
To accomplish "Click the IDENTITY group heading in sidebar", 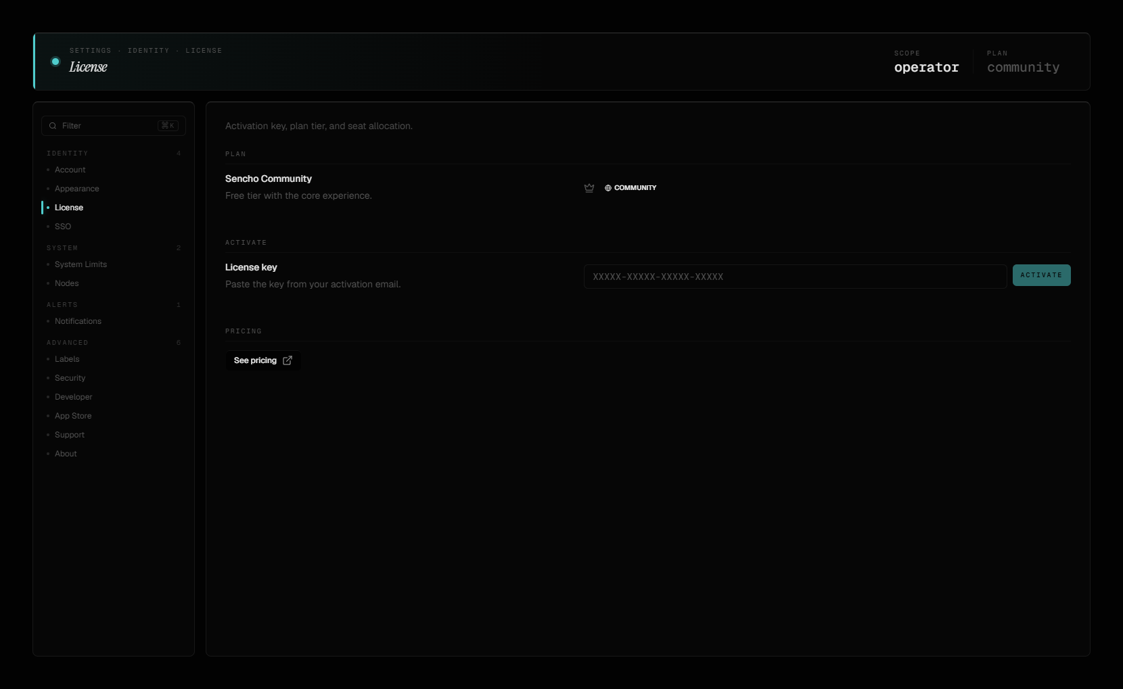I will click(x=68, y=153).
